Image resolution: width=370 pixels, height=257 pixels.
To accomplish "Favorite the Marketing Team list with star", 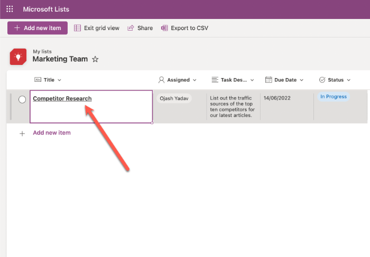I will point(95,59).
